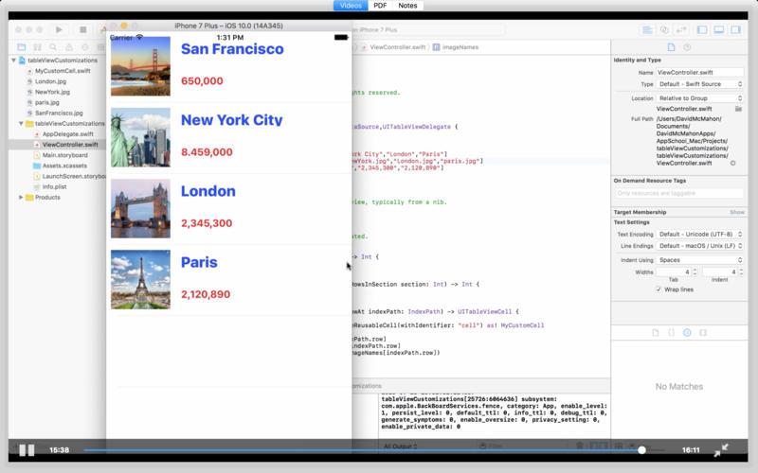Image resolution: width=758 pixels, height=473 pixels.
Task: Open Main.storyboard in the navigator
Action: click(x=64, y=155)
